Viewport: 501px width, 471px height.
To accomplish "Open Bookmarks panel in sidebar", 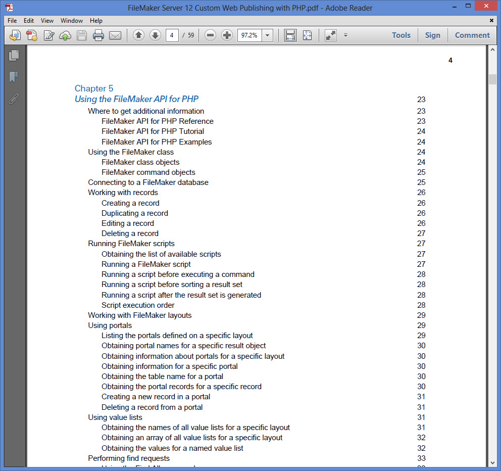I will (x=14, y=77).
